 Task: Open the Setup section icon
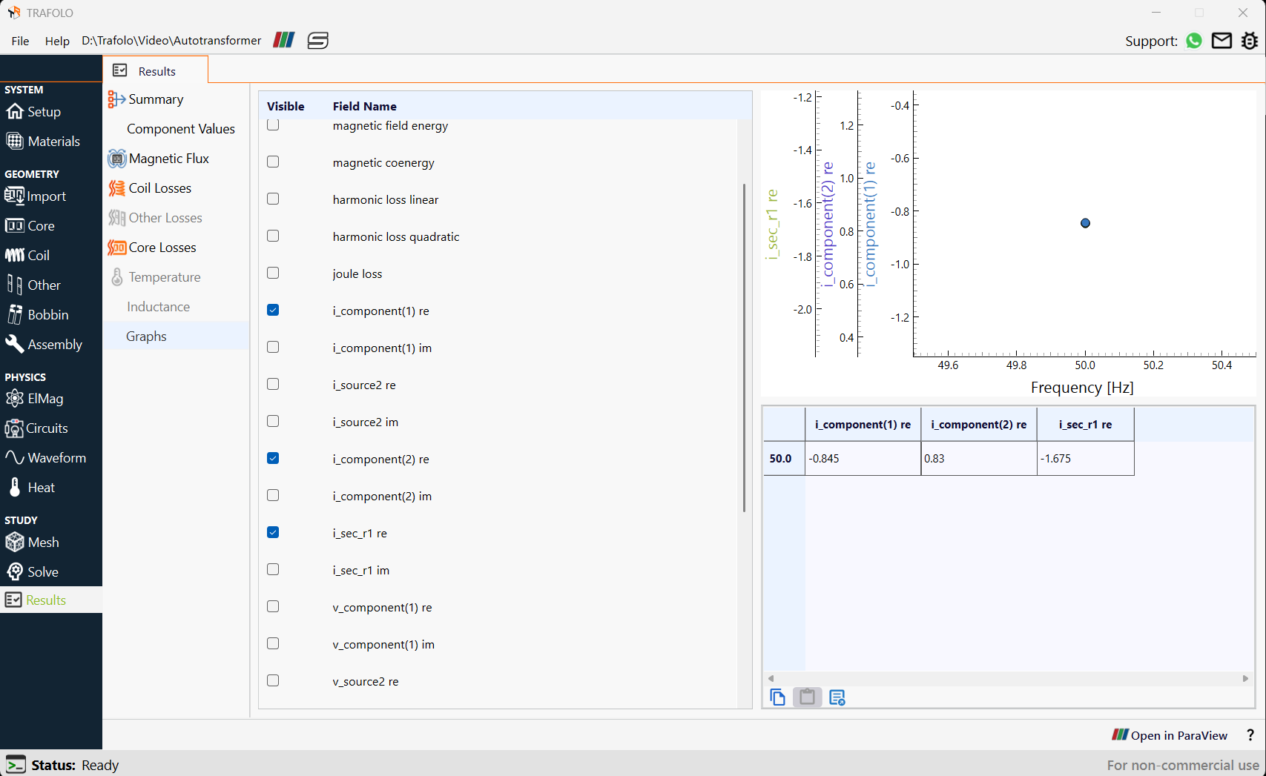pos(15,112)
